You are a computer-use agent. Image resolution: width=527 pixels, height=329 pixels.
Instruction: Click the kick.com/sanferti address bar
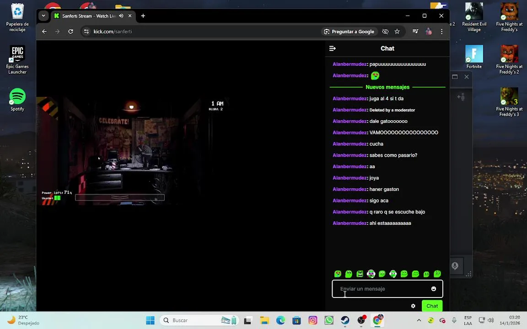(202, 31)
